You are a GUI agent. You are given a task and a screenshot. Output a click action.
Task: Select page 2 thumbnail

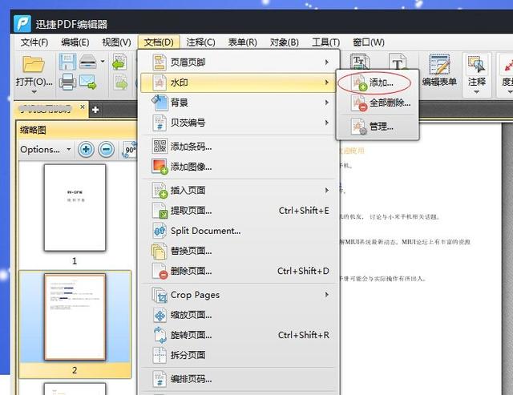click(x=75, y=317)
